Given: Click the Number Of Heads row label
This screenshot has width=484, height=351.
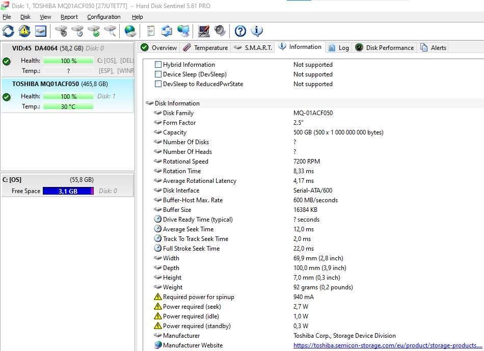Looking at the screenshot, I should [x=187, y=152].
